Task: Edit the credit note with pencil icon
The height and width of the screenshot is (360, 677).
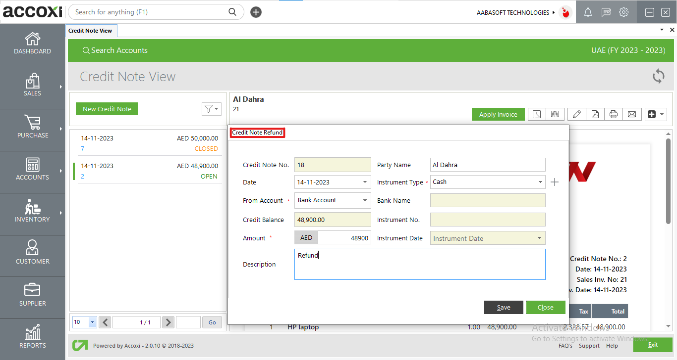Action: [x=576, y=114]
